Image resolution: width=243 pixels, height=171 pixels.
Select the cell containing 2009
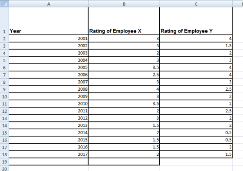(x=49, y=96)
